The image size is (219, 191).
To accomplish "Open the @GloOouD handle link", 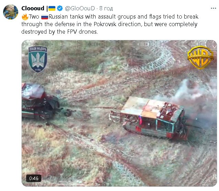I will pos(80,8).
